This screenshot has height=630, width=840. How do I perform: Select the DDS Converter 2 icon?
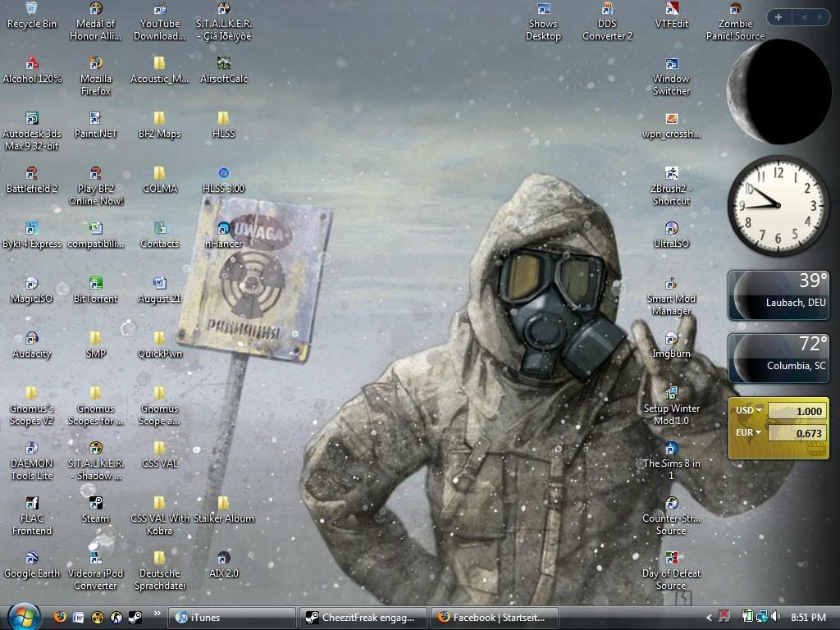coord(607,21)
